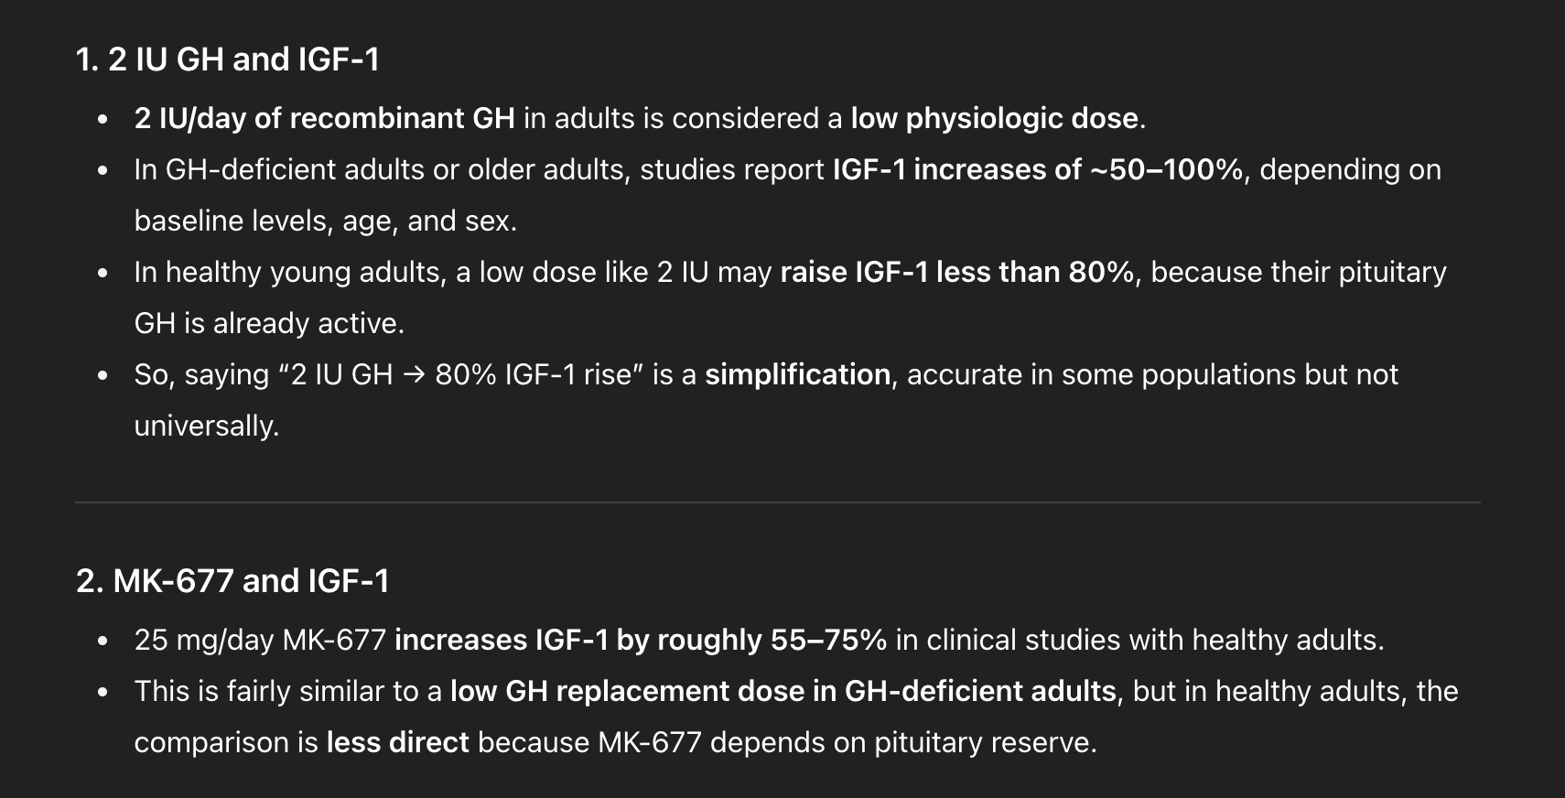Click the text "GH is already active."

pyautogui.click(x=269, y=323)
